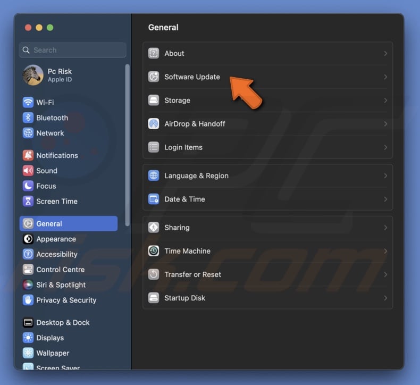
Task: Click the Privacy & Security hand icon
Action: click(x=28, y=300)
